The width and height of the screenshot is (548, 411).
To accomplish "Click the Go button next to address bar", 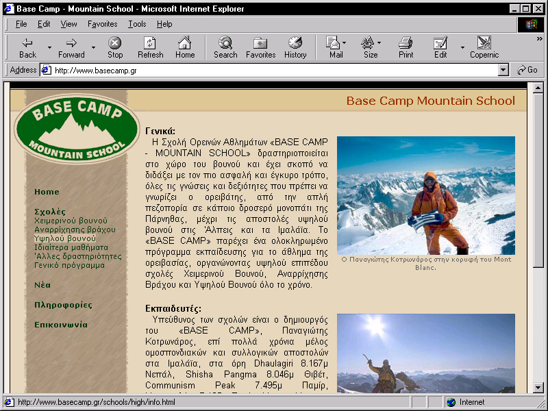I will click(527, 70).
